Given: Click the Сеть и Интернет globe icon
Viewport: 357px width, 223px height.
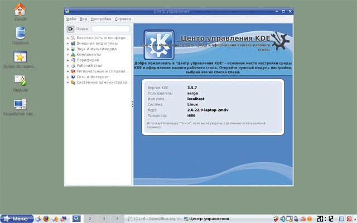Looking at the screenshot, I should [x=73, y=77].
